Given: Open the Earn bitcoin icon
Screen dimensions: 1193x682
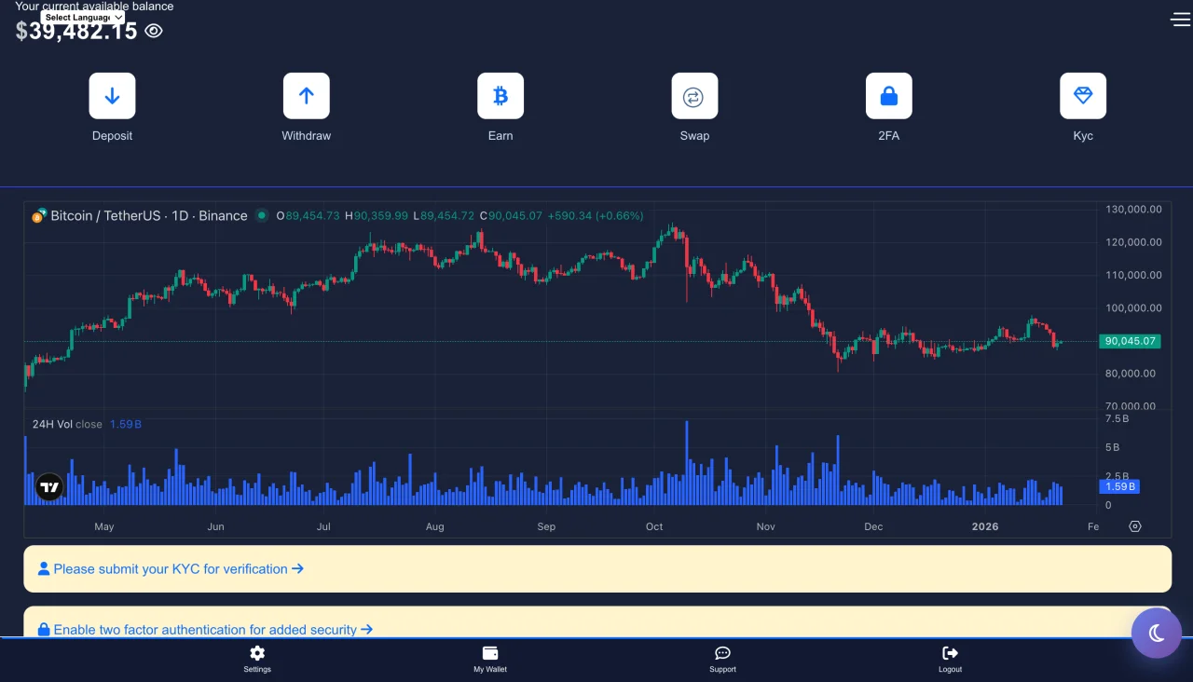Looking at the screenshot, I should tap(501, 96).
